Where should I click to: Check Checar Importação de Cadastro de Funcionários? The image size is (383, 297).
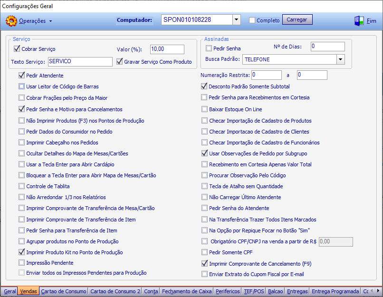click(204, 143)
